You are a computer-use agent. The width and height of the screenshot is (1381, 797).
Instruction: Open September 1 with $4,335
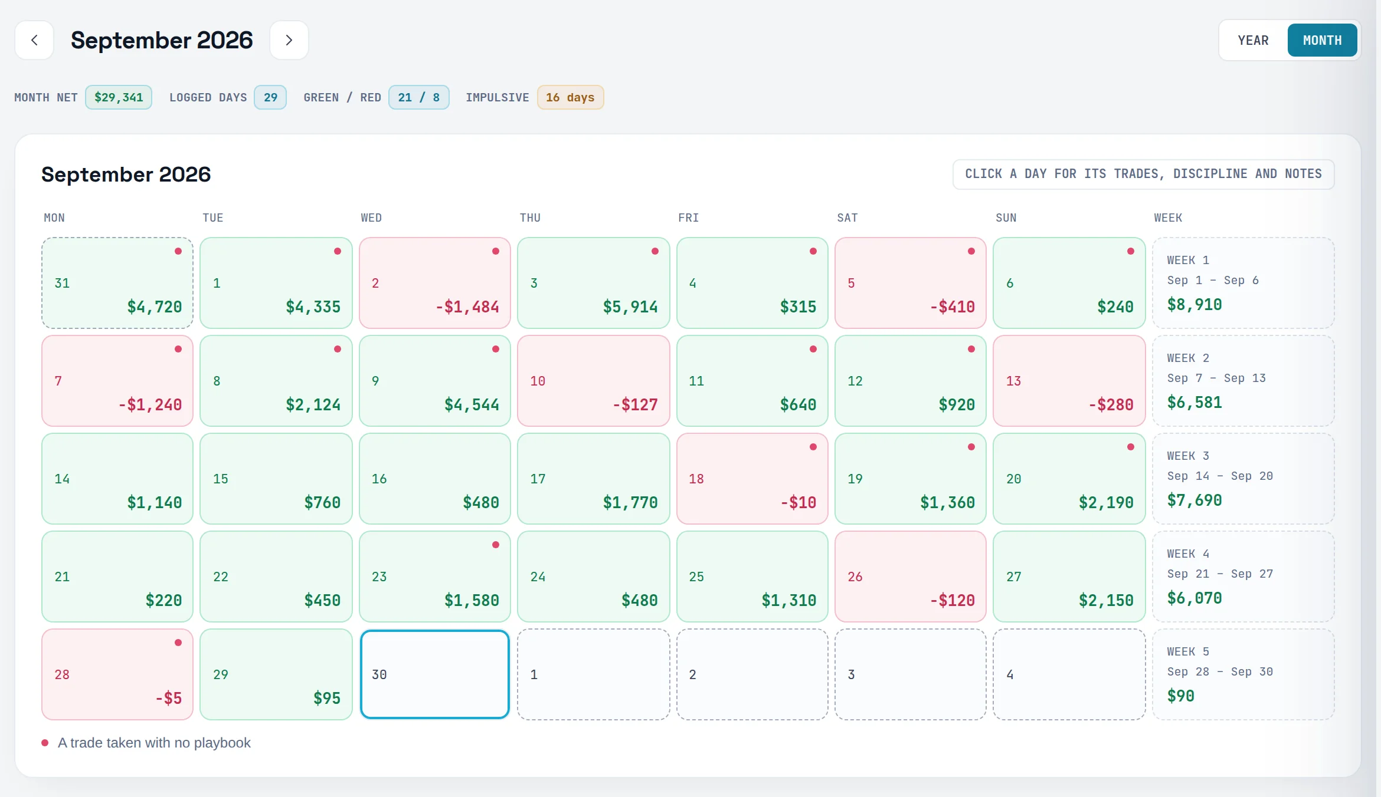tap(276, 283)
